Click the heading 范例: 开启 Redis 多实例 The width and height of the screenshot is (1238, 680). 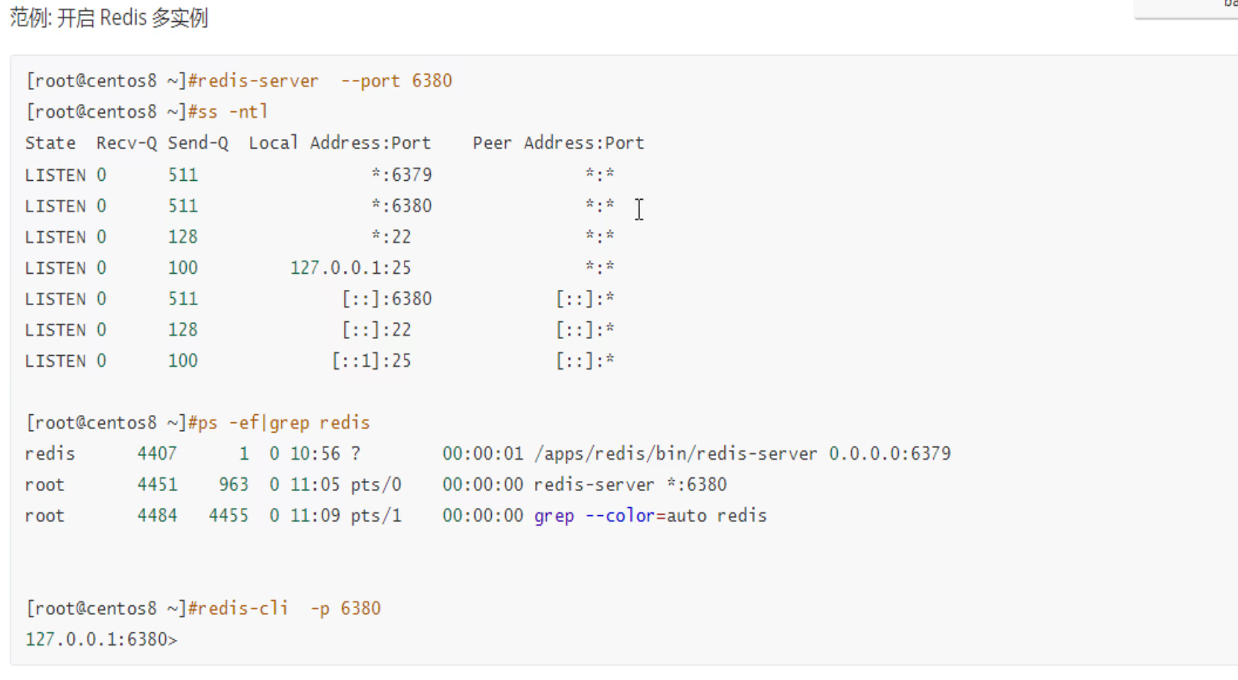click(109, 18)
